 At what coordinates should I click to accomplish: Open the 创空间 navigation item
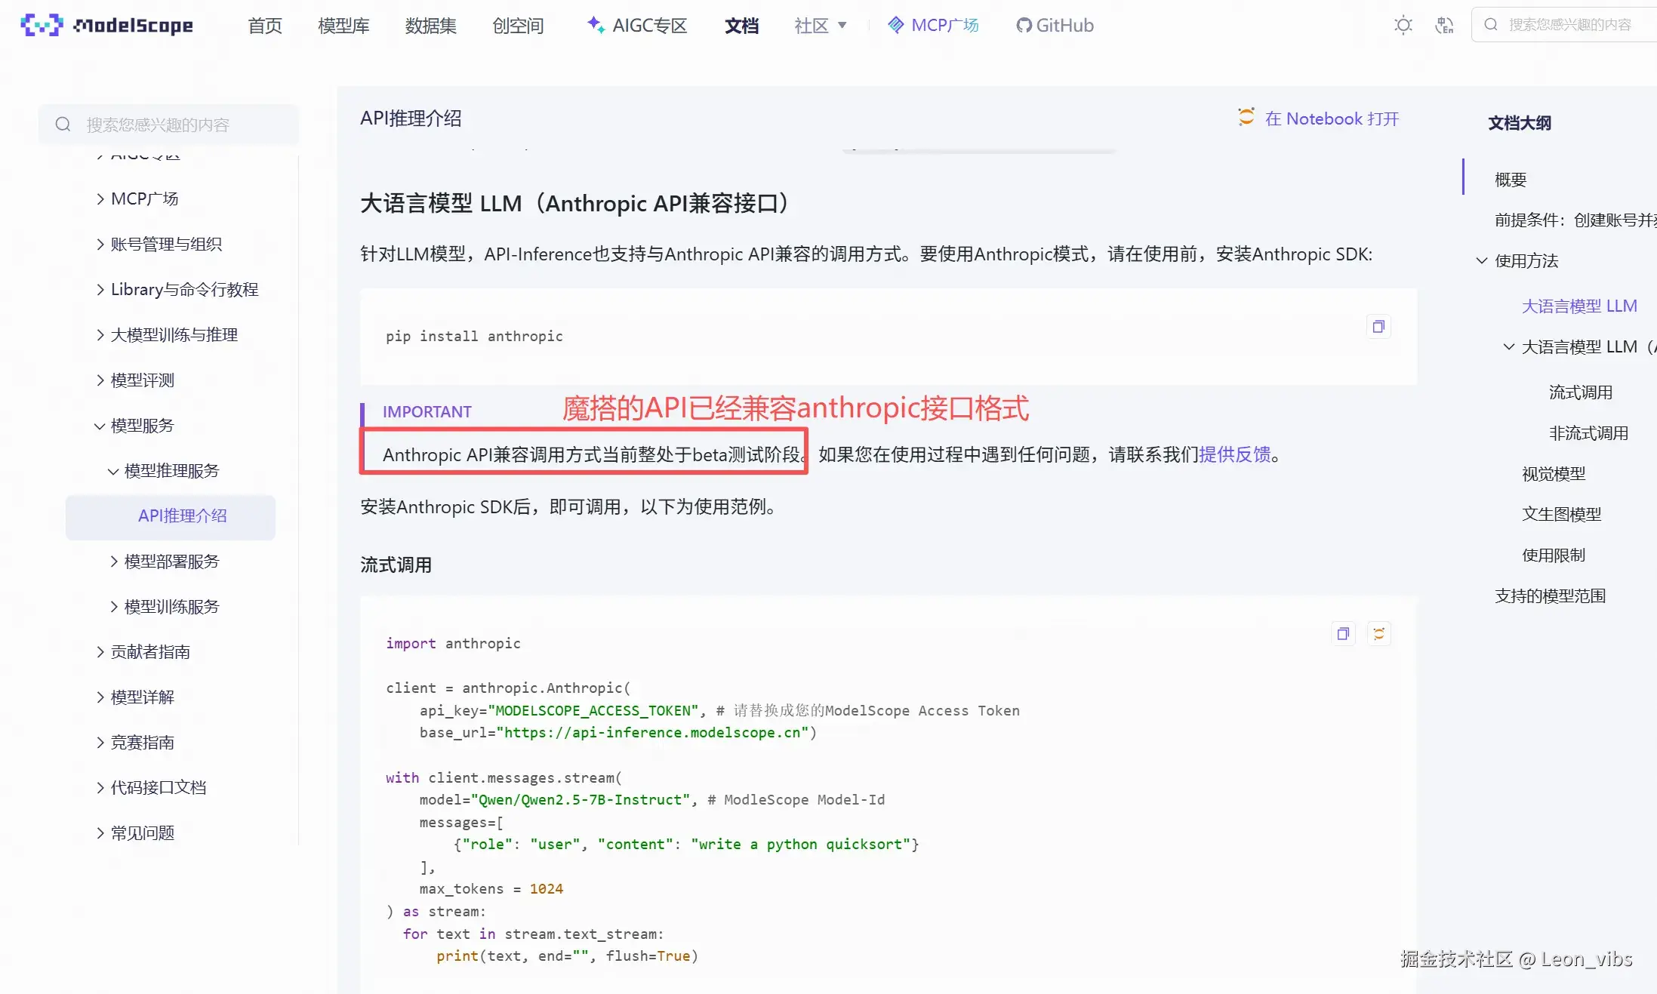click(518, 26)
